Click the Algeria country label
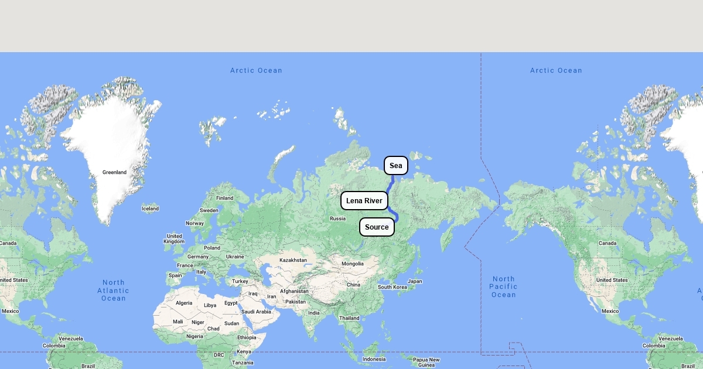Screen dimensions: 703x369 click(x=184, y=303)
